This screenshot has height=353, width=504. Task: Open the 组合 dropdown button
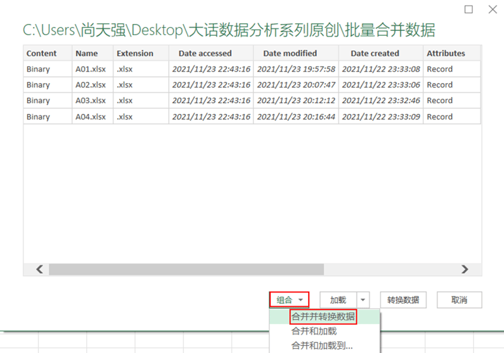[x=289, y=300]
